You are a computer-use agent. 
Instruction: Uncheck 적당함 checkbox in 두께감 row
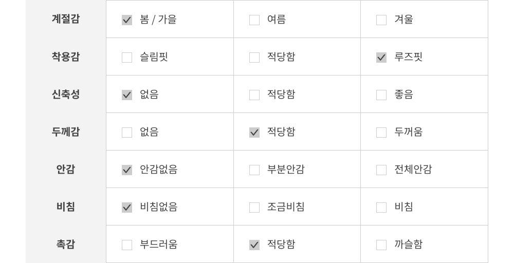click(x=254, y=133)
